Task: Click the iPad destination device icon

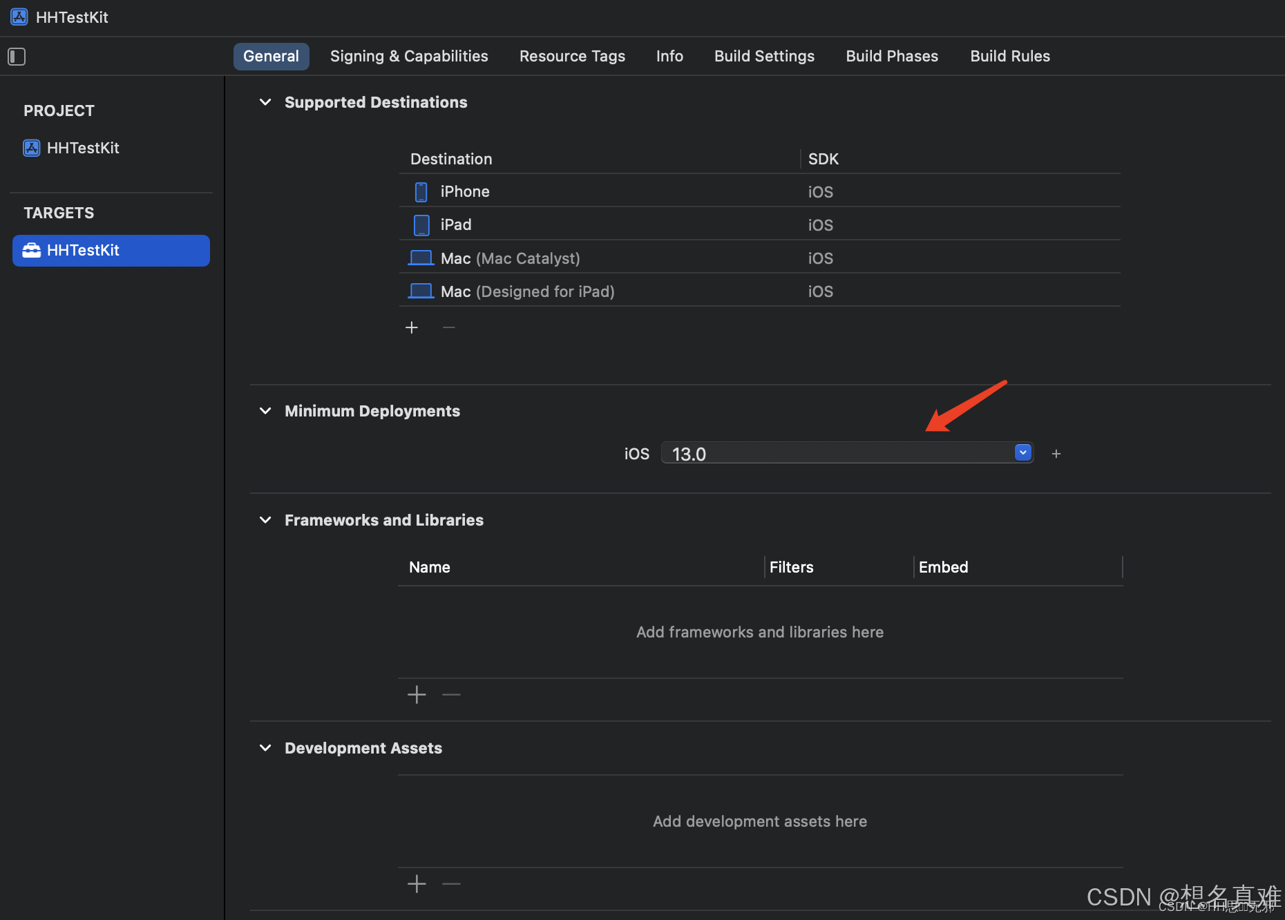Action: coord(421,224)
